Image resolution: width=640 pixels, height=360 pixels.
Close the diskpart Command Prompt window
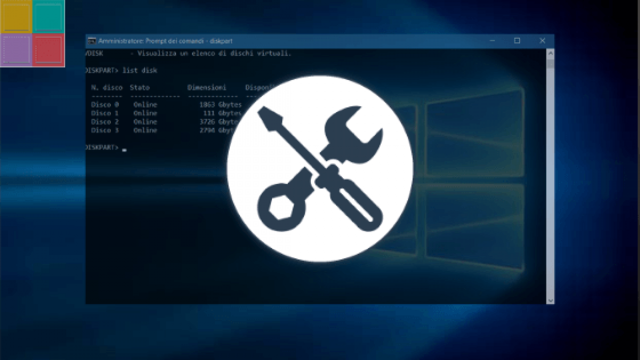coord(542,41)
